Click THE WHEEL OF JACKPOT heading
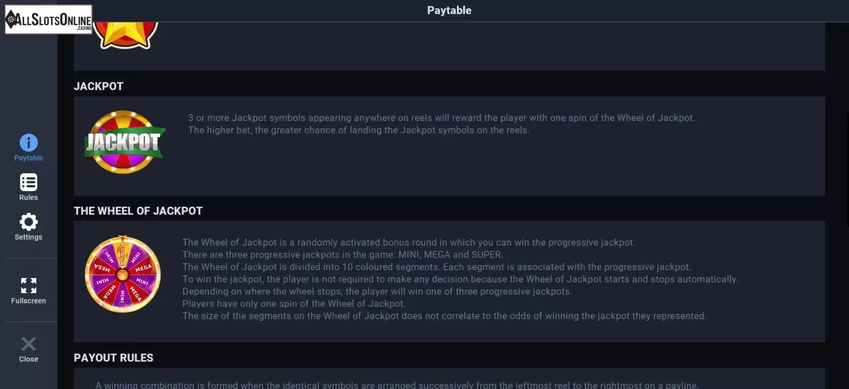This screenshot has width=849, height=389. 138,211
